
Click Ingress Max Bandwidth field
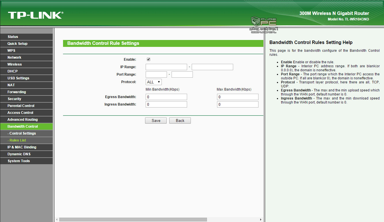tap(238, 104)
